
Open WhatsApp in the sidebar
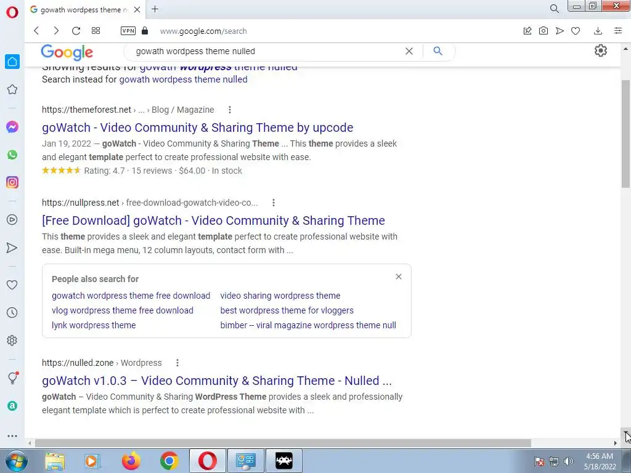click(x=12, y=155)
